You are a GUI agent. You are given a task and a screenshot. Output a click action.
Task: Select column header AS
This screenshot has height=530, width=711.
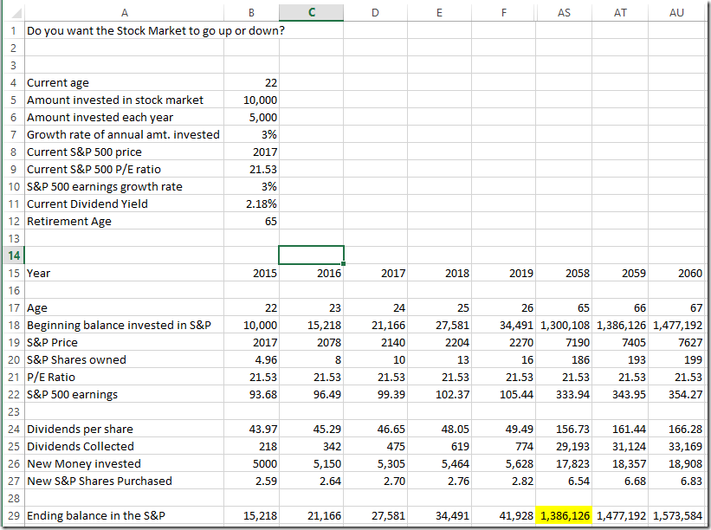[x=564, y=13]
